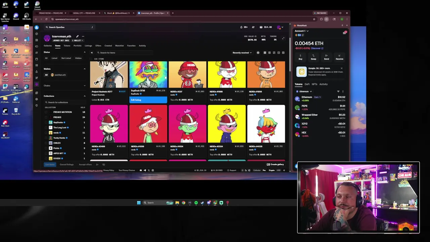Switch to the large grid view icon
This screenshot has height=242, width=430.
[x=265, y=53]
